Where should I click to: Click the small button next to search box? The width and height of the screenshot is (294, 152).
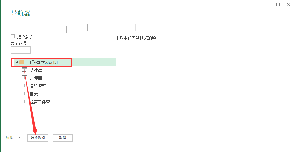tap(78, 27)
